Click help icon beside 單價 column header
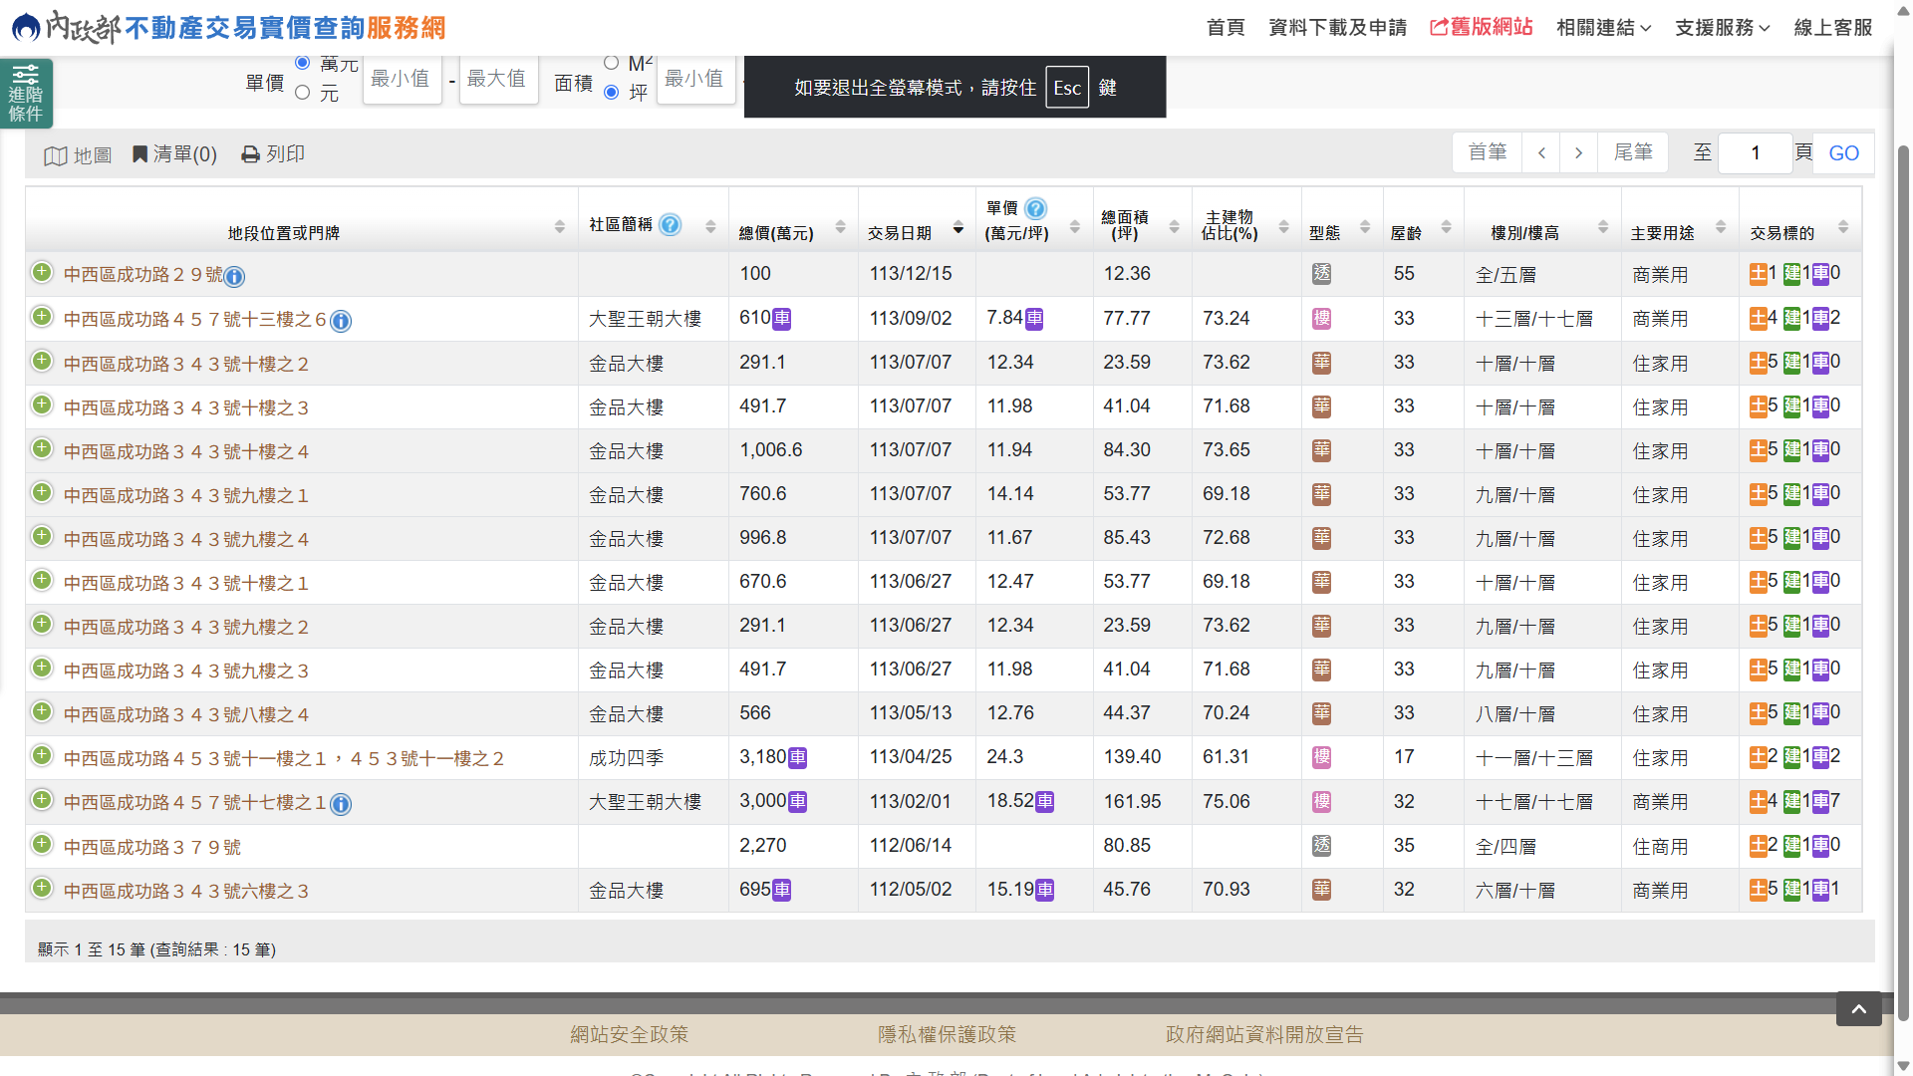This screenshot has width=1913, height=1076. pos(1036,208)
